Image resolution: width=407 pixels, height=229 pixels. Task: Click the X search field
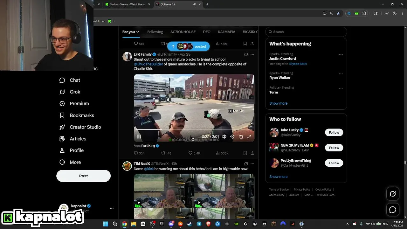coord(306,32)
